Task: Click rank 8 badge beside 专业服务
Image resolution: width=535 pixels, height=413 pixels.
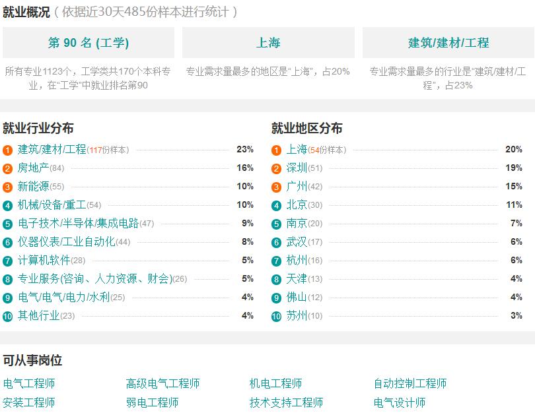Action: [x=7, y=280]
